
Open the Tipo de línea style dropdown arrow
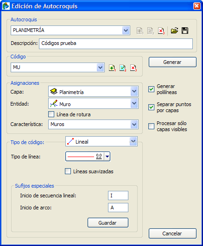pyautogui.click(x=107, y=157)
